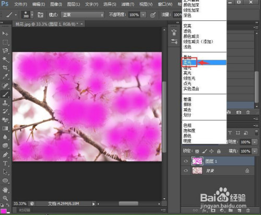261x215 pixels.
Task: Select the Healing Brush tool
Action: point(5,86)
